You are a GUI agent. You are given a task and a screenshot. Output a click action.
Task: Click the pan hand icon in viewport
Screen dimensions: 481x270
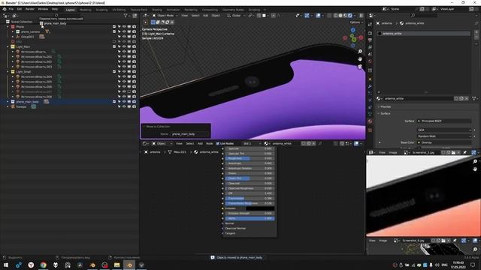360,58
